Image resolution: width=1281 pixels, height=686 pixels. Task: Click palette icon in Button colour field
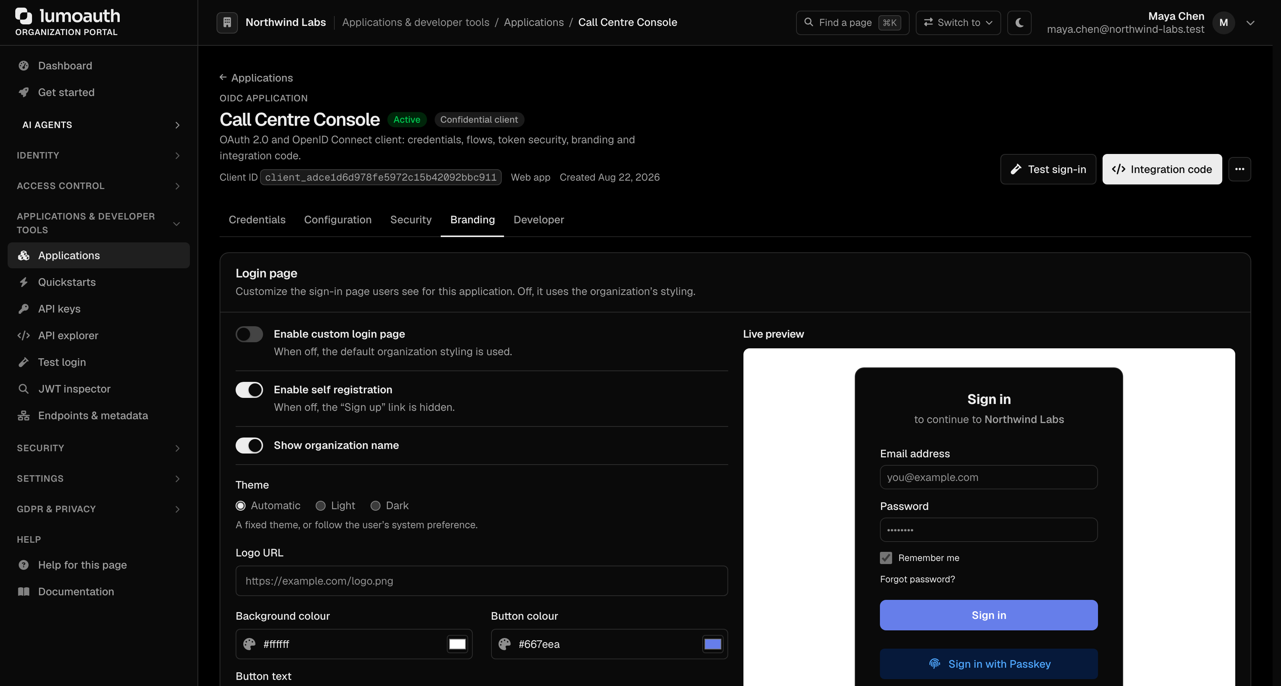pos(505,644)
